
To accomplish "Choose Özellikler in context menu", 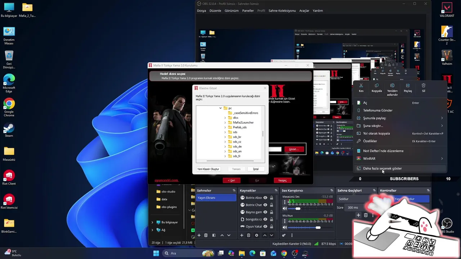I will click(400, 141).
